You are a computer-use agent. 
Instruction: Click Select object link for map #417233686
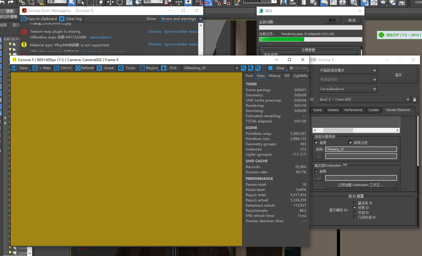click(x=100, y=37)
